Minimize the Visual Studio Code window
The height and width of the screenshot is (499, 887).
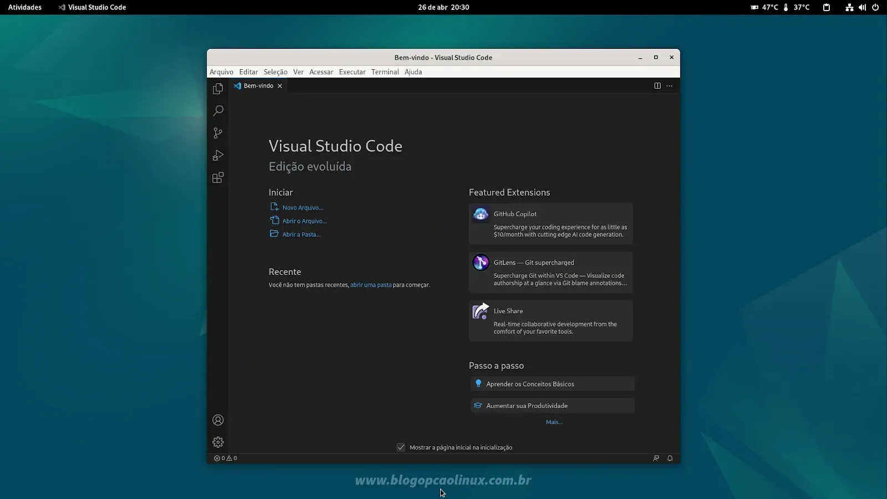pos(640,58)
